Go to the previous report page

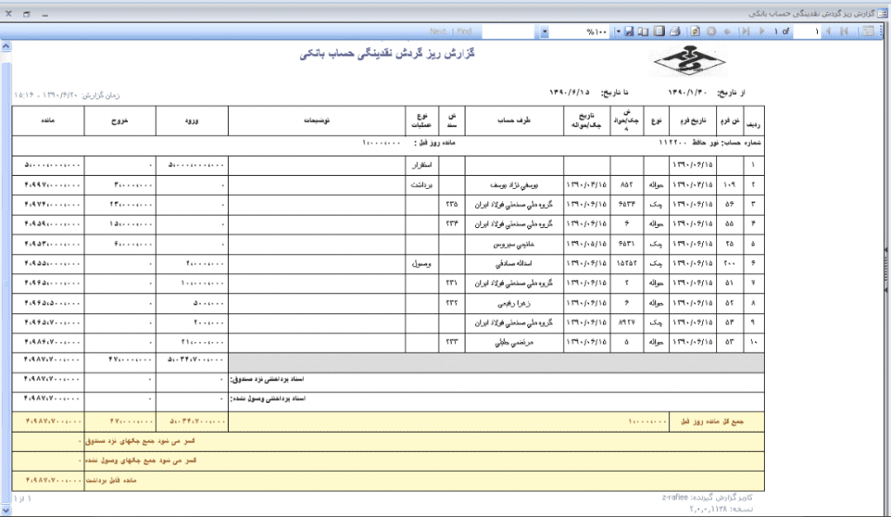(826, 31)
